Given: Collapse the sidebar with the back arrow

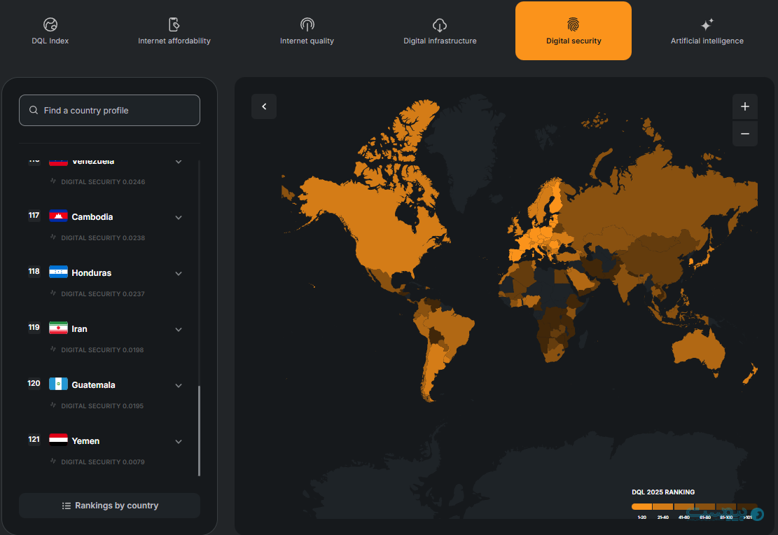Looking at the screenshot, I should [x=264, y=106].
